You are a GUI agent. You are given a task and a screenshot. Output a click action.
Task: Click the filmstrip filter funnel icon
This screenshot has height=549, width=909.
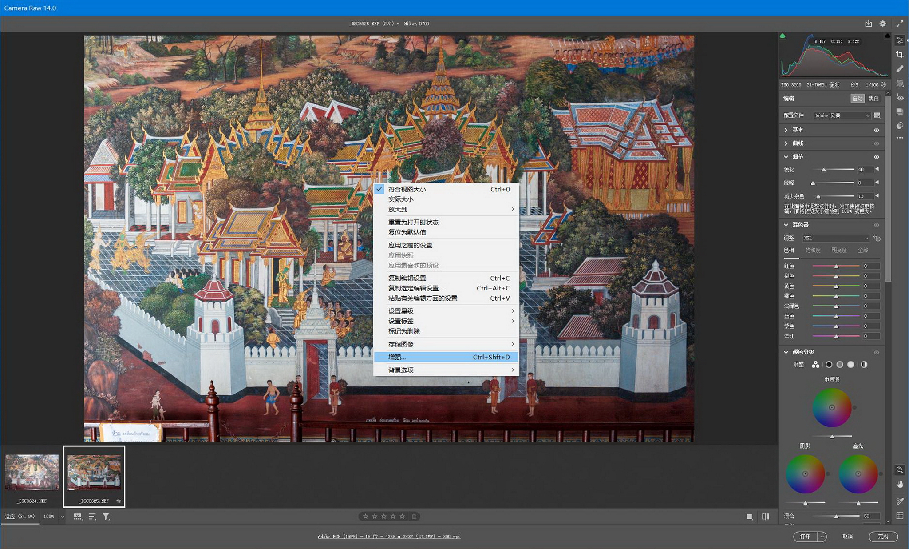pos(106,517)
